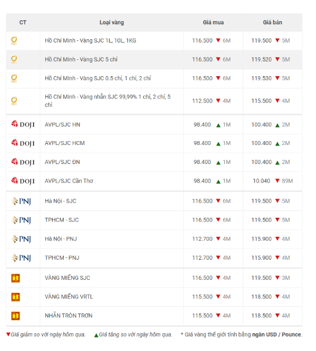The width and height of the screenshot is (316, 351).
Task: Click buy price 115.500 in VÀNG MIẾNG VRTL row
Action: (202, 297)
